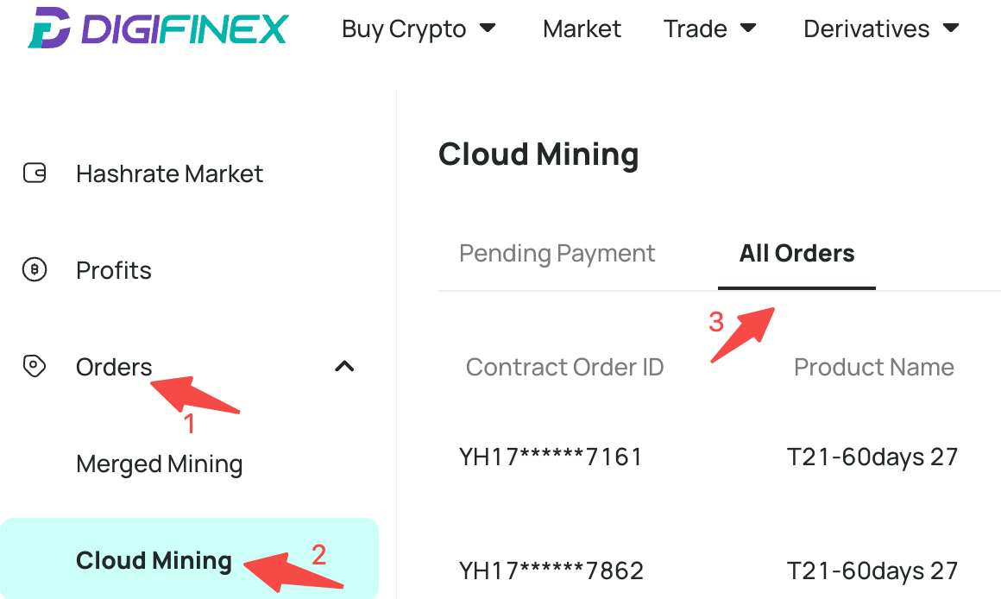Click the Orders sidebar label
The width and height of the screenshot is (1001, 599).
114,367
